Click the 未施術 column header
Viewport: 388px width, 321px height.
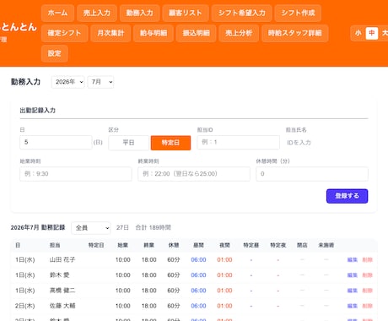(x=326, y=245)
